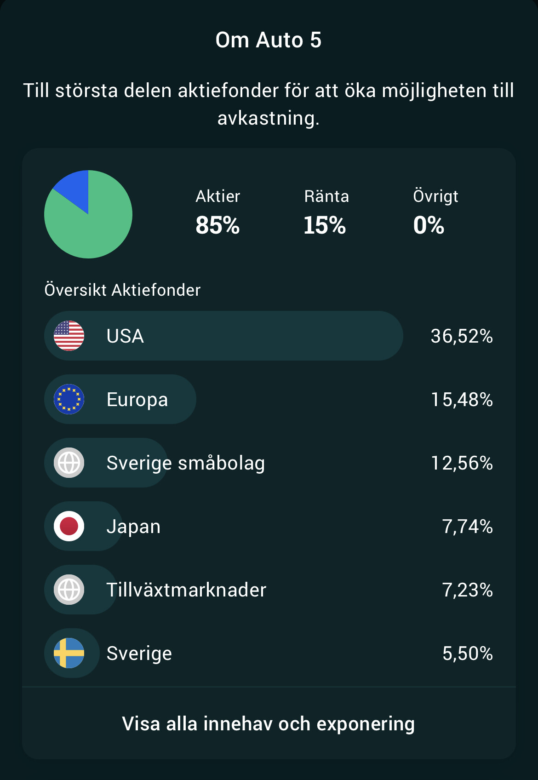Click the 36,52% USA percentage

[462, 336]
